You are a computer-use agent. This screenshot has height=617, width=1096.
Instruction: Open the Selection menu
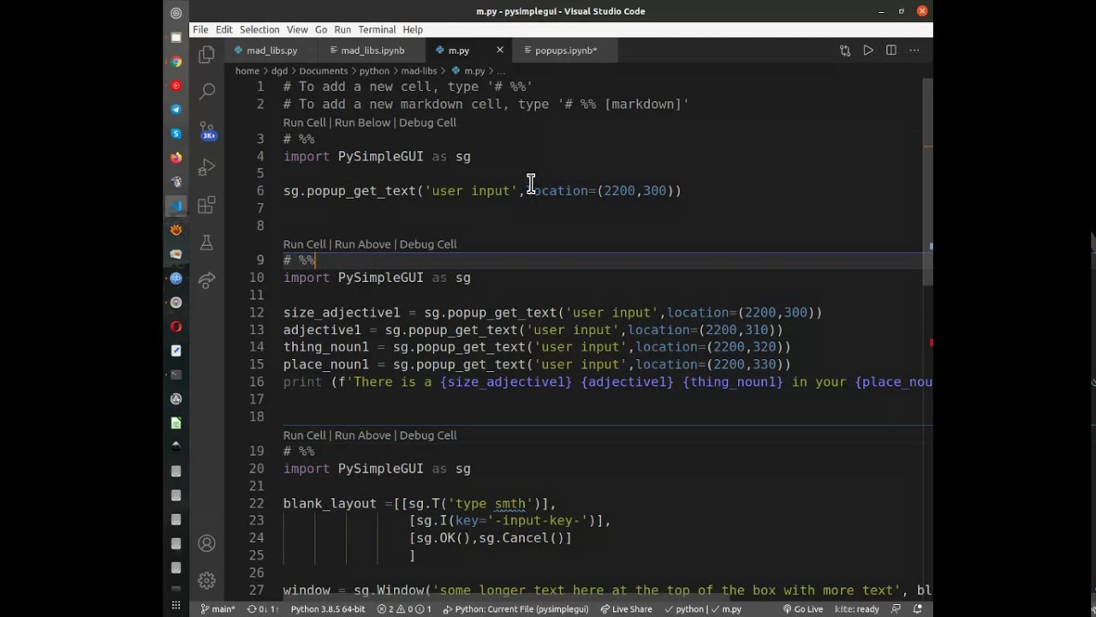(259, 29)
